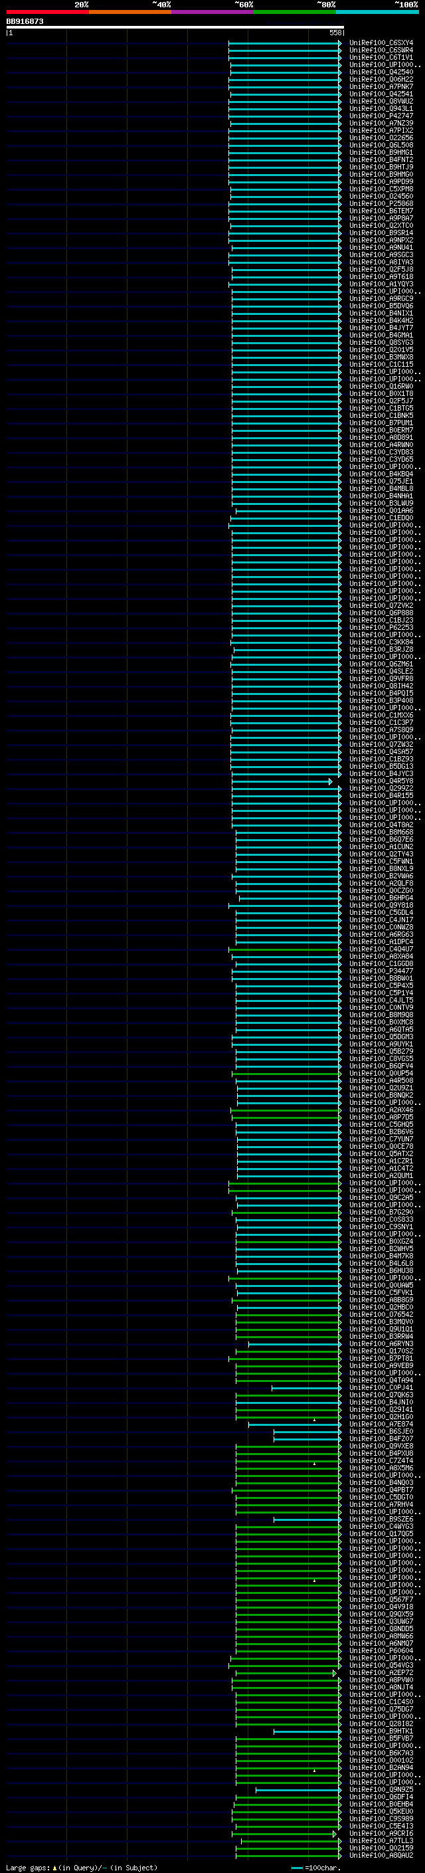Open entry UniRef100_B0X1T8
The height and width of the screenshot is (1873, 425).
point(381,393)
